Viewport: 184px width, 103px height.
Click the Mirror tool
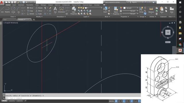pos(39,11)
